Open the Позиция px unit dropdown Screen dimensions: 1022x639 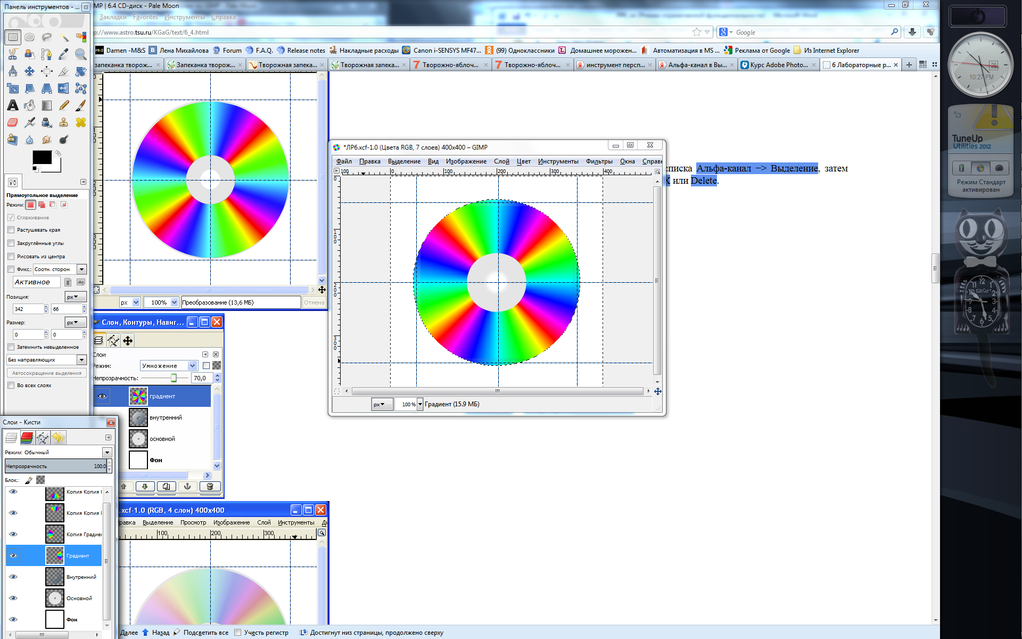(x=76, y=297)
